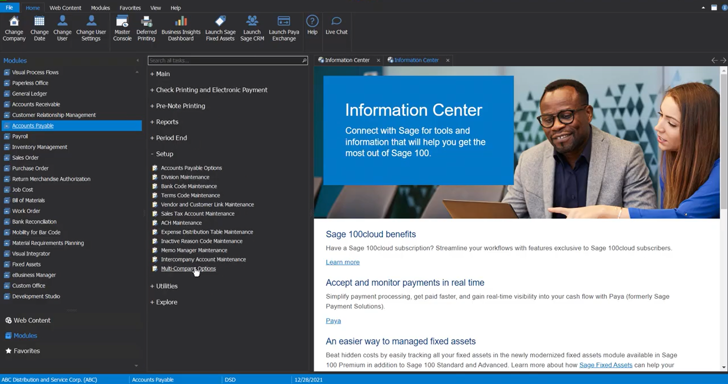Open Change User Settings
The width and height of the screenshot is (728, 384).
point(91,28)
